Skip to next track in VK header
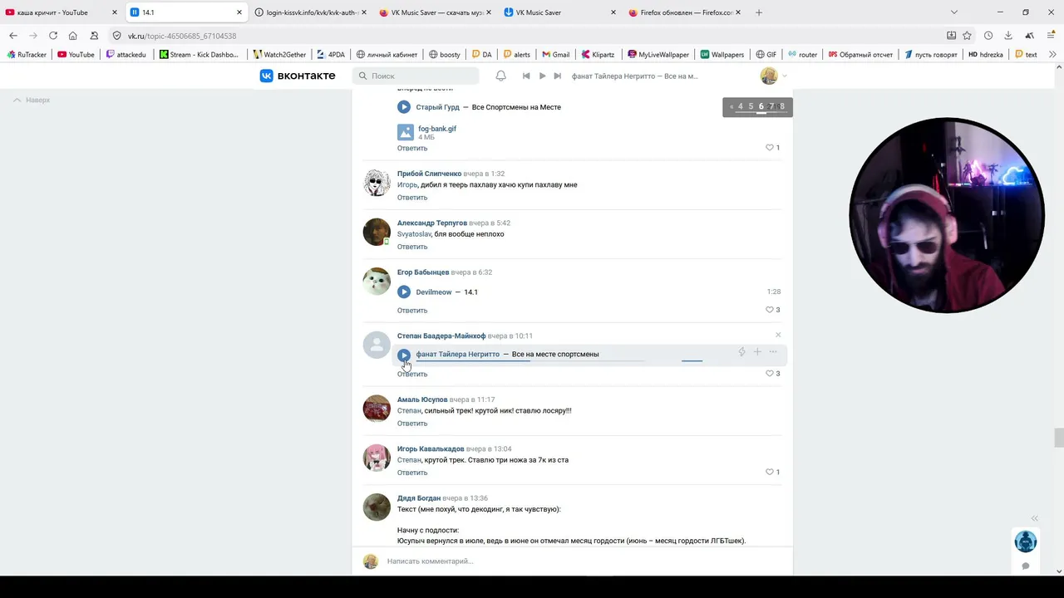 coord(559,76)
